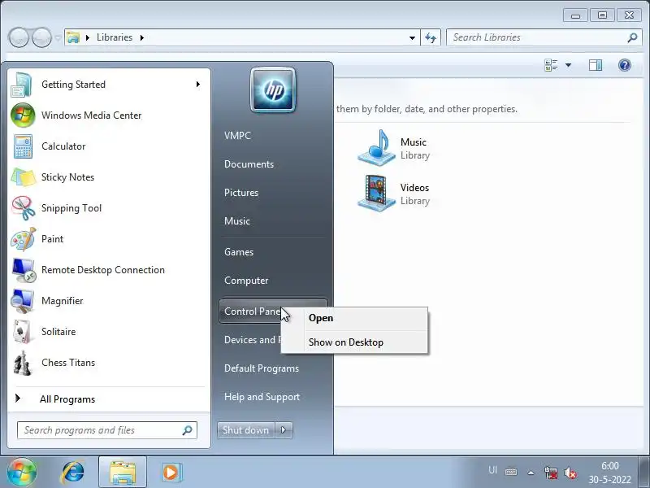650x488 pixels.
Task: Choose Show on Desktop in context menu
Action: pos(354,342)
